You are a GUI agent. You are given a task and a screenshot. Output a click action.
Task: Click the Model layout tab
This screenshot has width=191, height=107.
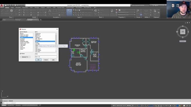point(4,105)
